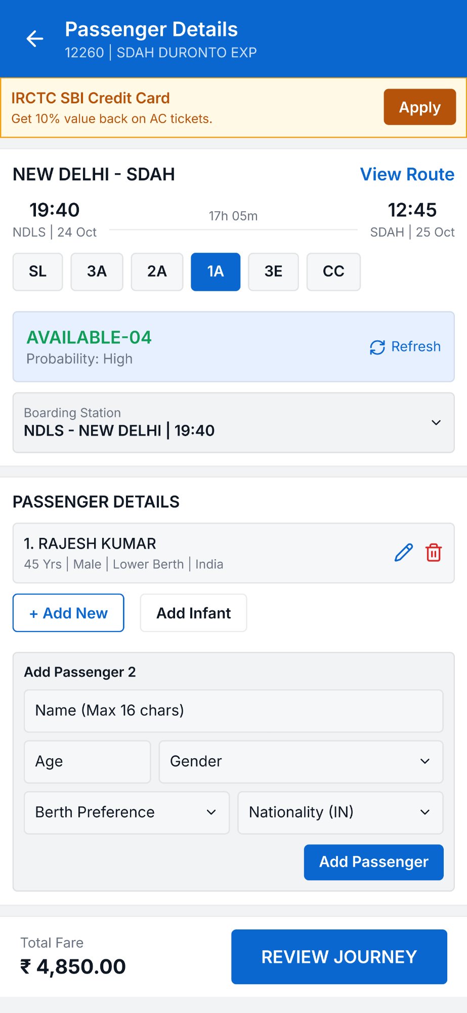The width and height of the screenshot is (467, 1013).
Task: Select the SL class tab
Action: coord(37,271)
